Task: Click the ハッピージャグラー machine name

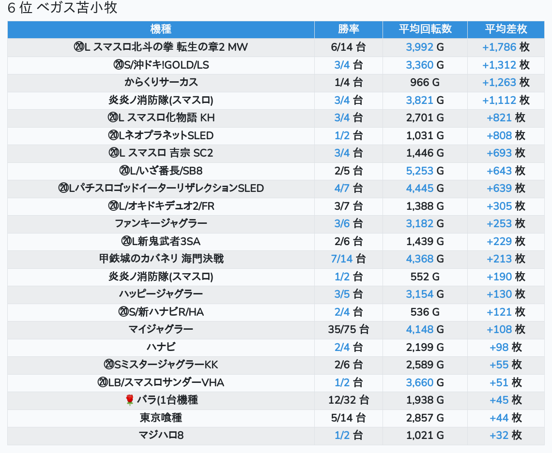Action: (161, 294)
